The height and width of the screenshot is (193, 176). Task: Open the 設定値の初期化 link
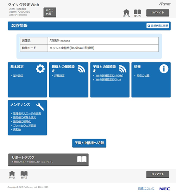pyautogui.click(x=22, y=122)
